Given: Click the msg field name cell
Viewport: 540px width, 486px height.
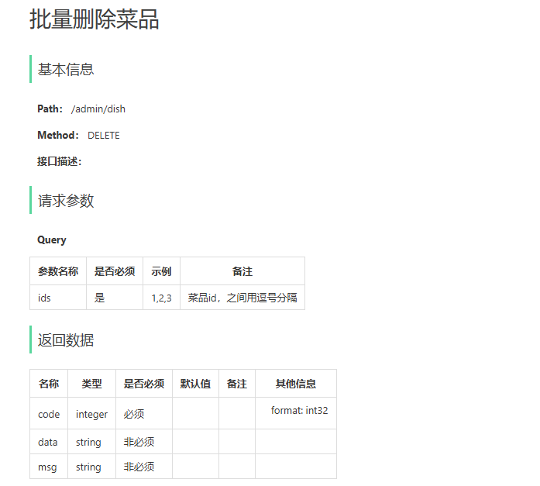Looking at the screenshot, I should click(47, 467).
